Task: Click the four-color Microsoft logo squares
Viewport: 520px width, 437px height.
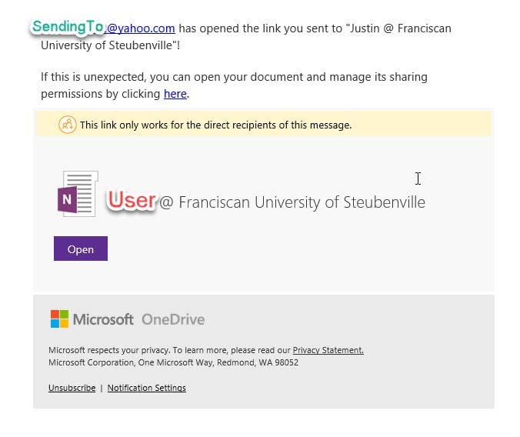Action: coord(60,319)
